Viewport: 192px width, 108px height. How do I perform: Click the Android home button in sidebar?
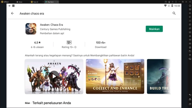click(x=190, y=99)
